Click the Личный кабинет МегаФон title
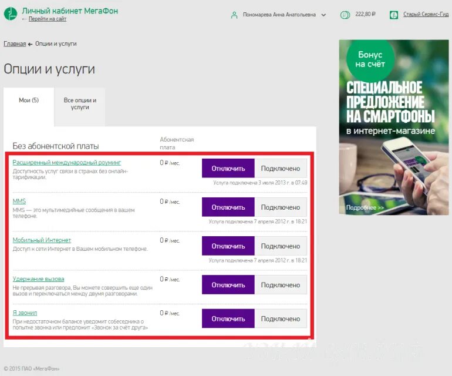Viewport: 452px width, 376px height. click(x=70, y=11)
